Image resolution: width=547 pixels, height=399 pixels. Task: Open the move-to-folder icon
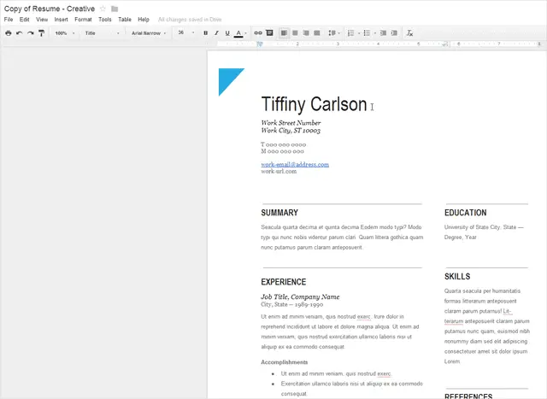(x=115, y=9)
